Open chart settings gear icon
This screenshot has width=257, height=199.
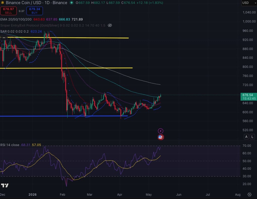249,194
